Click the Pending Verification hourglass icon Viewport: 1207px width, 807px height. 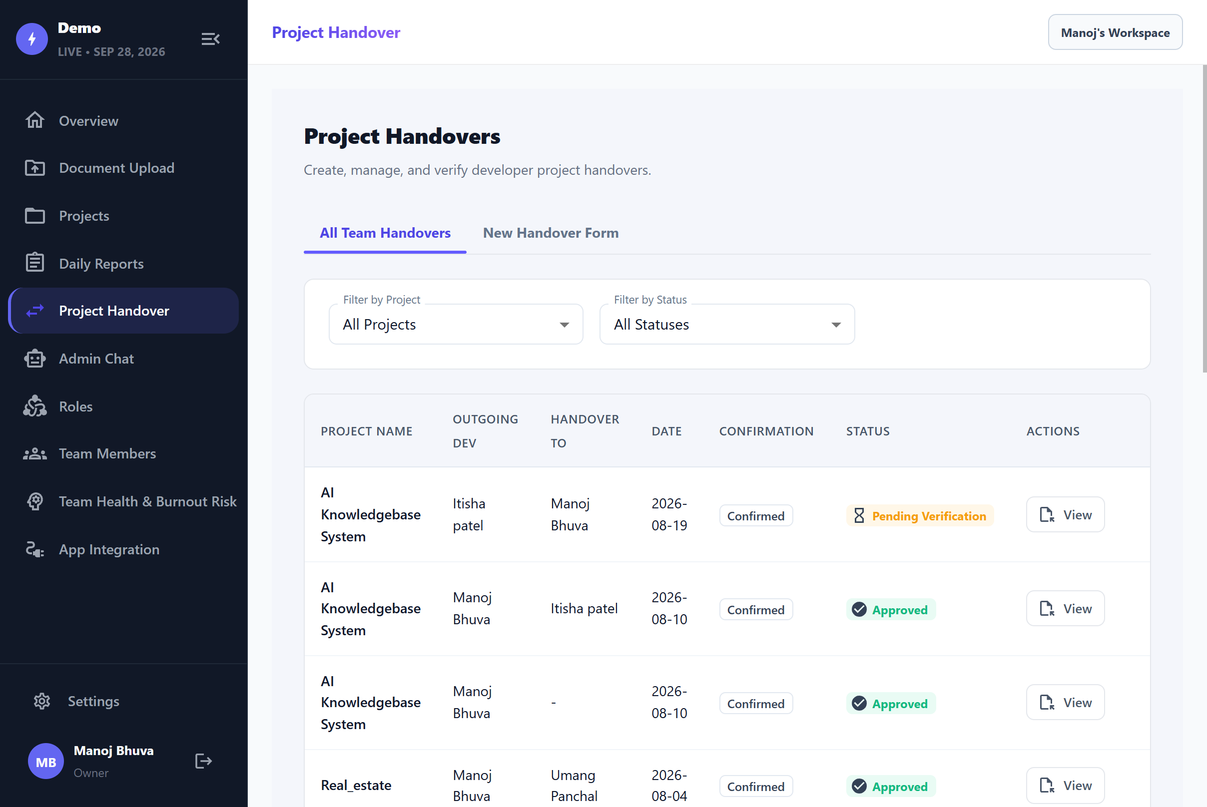[x=859, y=516]
